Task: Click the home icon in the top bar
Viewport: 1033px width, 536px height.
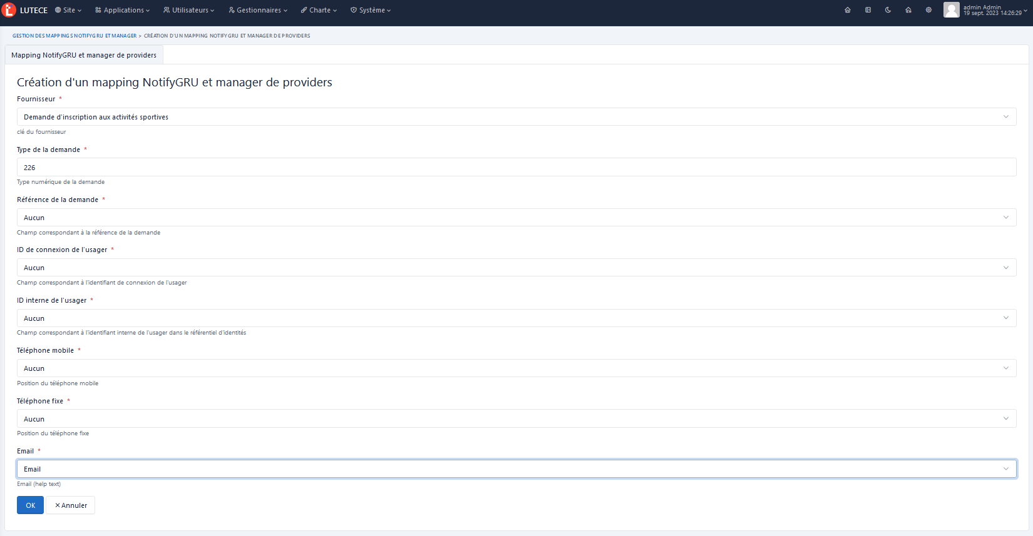Action: tap(848, 10)
